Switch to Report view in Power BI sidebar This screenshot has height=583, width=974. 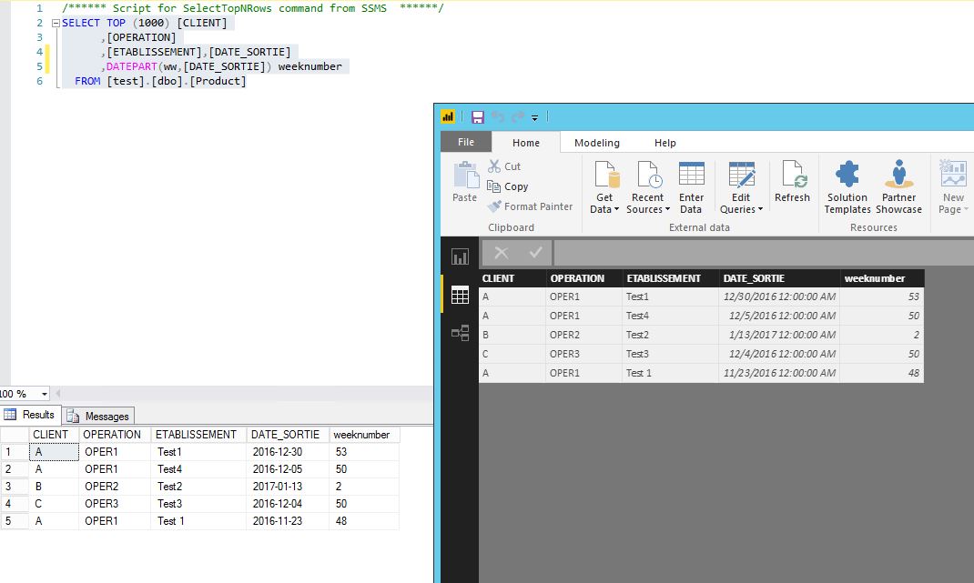460,256
